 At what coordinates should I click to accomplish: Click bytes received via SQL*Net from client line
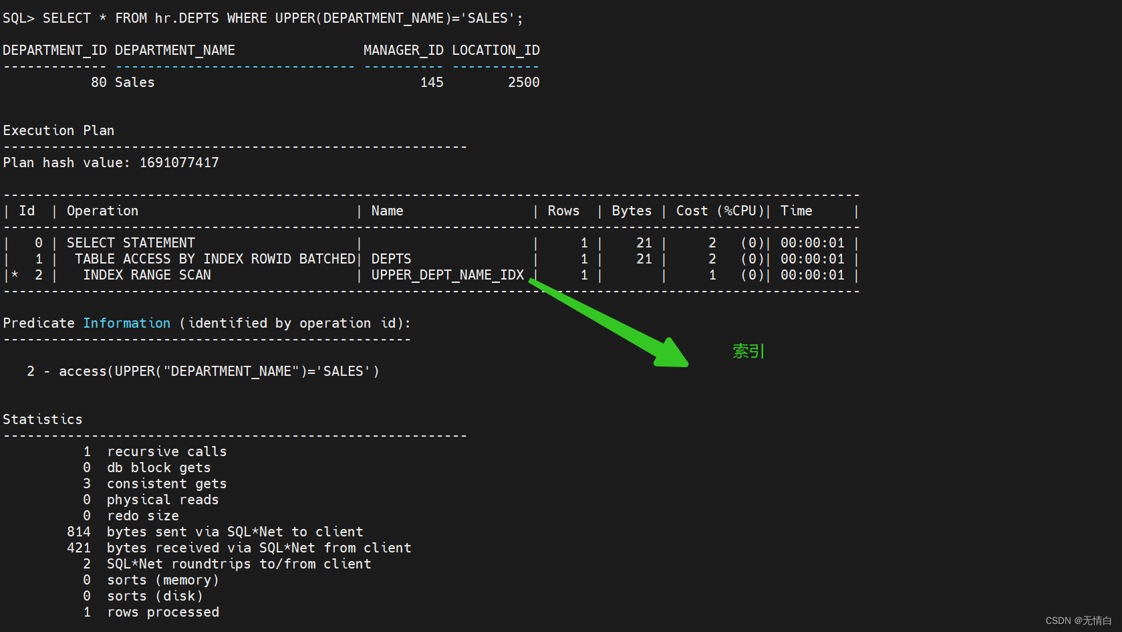(239, 548)
